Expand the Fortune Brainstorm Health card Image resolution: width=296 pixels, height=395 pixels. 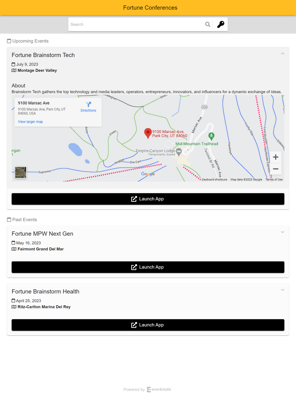tap(283, 290)
